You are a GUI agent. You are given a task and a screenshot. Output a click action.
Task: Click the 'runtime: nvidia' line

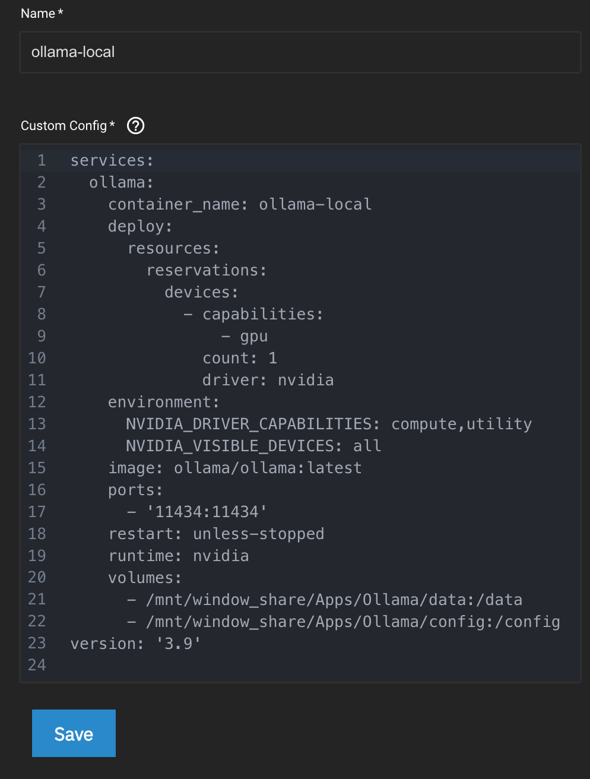pos(179,556)
